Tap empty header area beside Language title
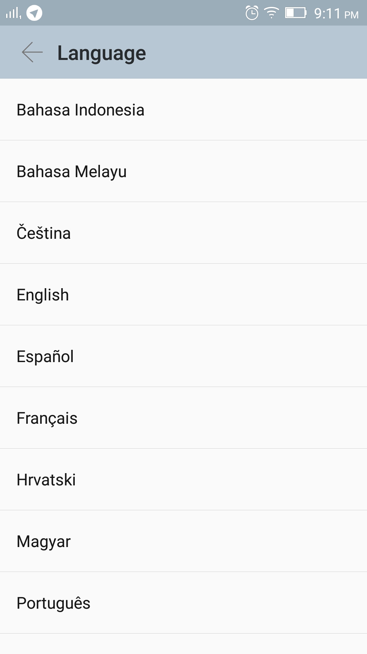The height and width of the screenshot is (654, 367). pos(255,52)
